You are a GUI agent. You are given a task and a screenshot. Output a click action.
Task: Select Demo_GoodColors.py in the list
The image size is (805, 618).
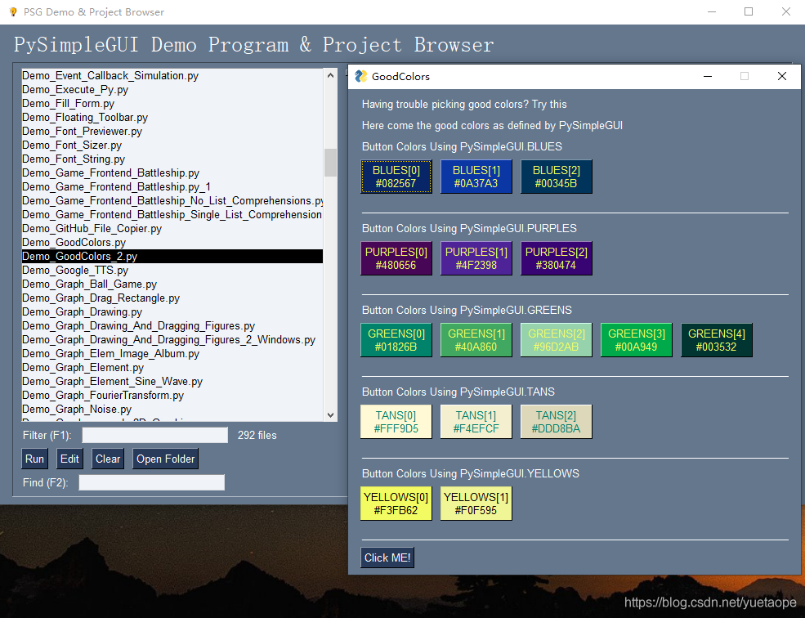coord(172,242)
